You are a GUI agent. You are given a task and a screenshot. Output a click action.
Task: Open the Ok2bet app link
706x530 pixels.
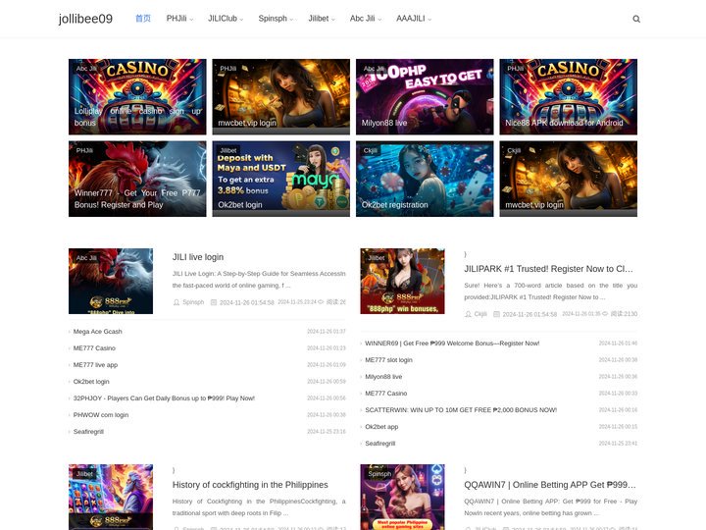tap(381, 426)
